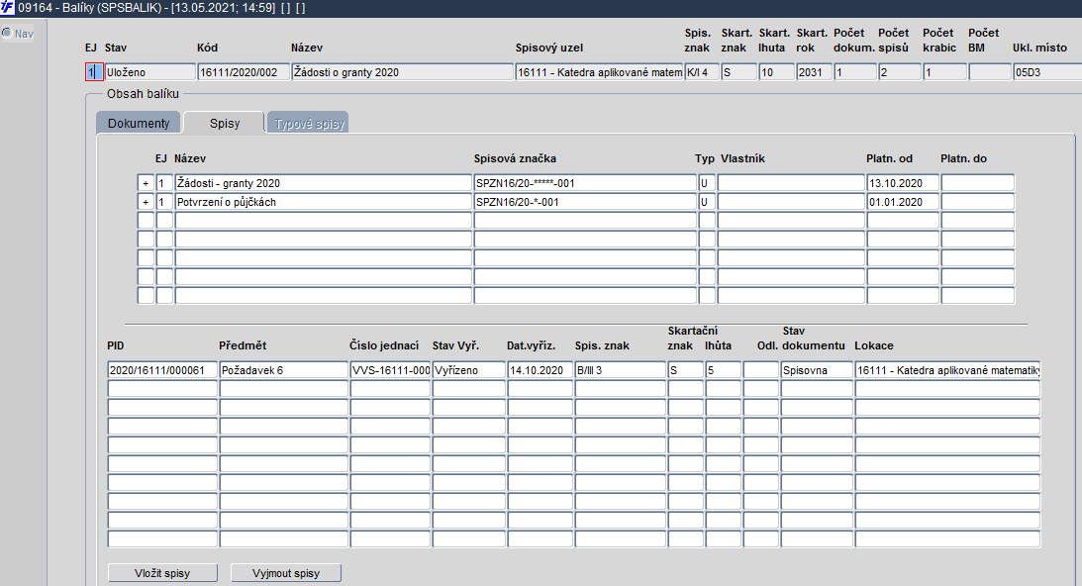Switch to the Dokumenty tab

(138, 123)
